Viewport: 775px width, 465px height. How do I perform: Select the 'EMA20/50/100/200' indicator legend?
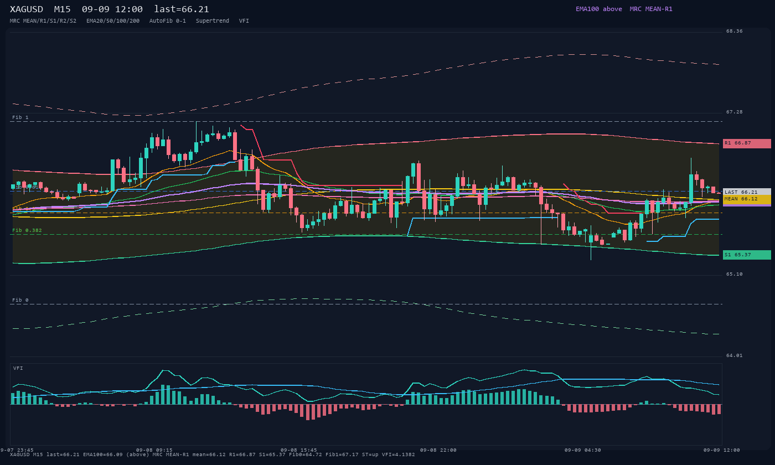click(113, 21)
